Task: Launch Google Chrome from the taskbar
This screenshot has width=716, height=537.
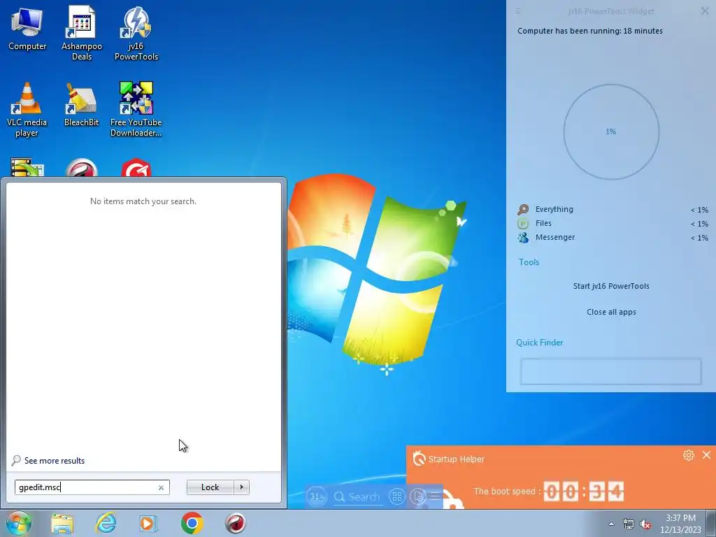Action: pos(192,523)
